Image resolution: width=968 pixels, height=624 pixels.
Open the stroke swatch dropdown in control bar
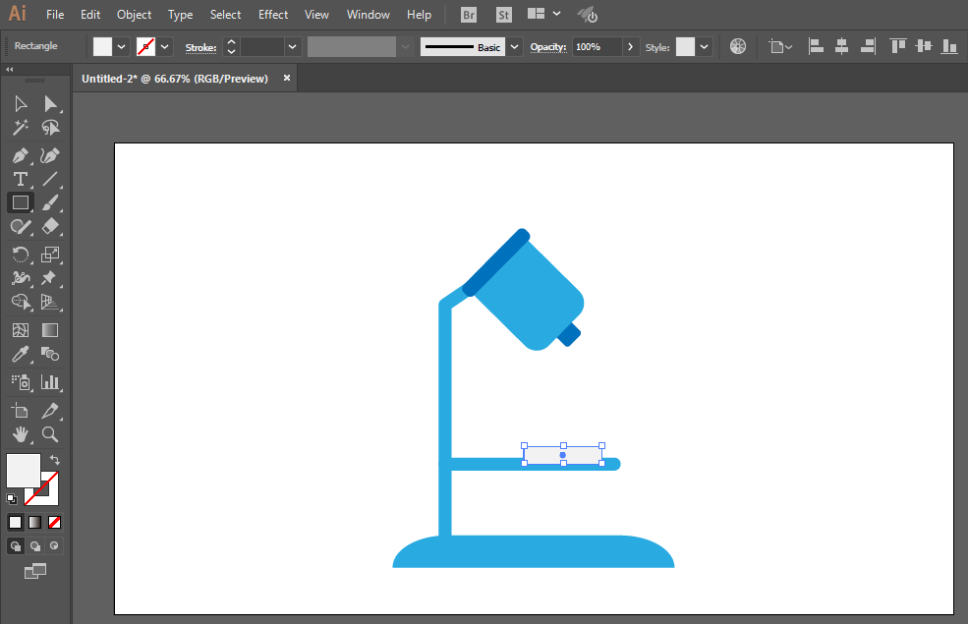coord(165,47)
